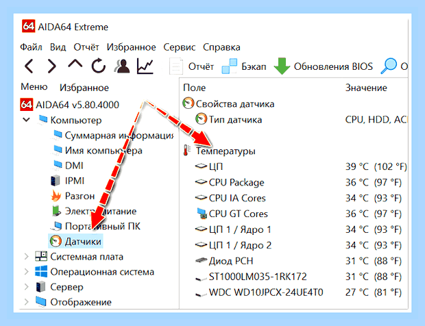Expand the Системная плата node
Screen dimensions: 425x326
pos(26,256)
